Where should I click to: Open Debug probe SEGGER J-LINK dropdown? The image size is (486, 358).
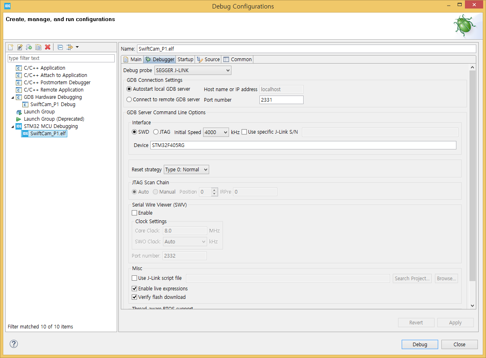coord(193,70)
